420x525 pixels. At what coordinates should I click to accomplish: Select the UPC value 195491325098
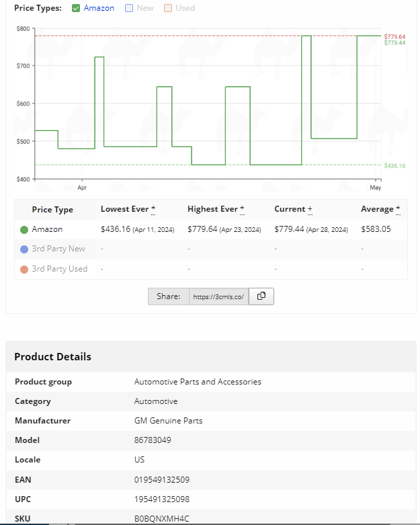click(x=162, y=499)
